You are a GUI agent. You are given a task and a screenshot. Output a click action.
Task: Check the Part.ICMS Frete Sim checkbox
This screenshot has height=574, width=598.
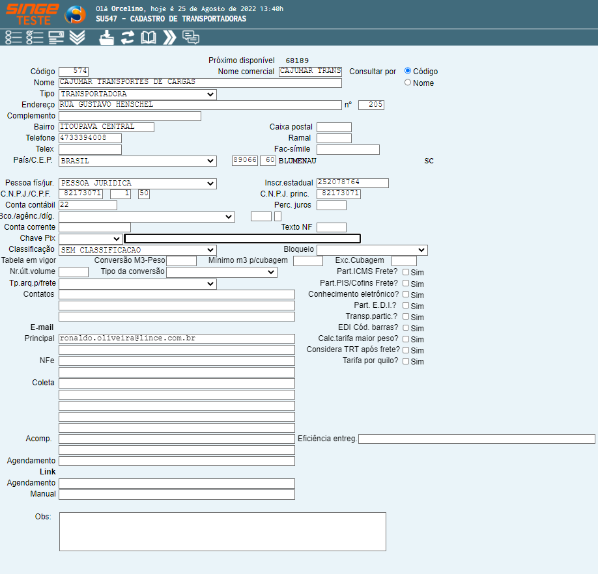tap(406, 272)
